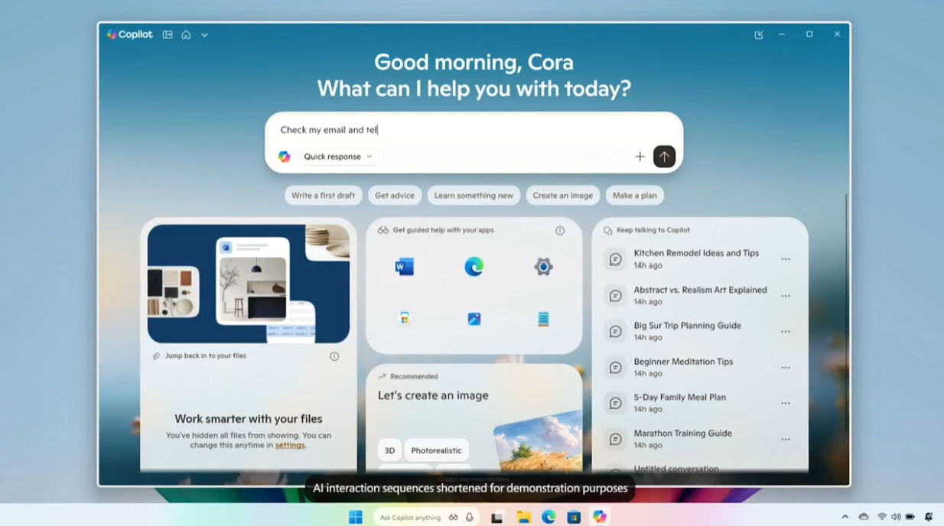The image size is (944, 526).
Task: Select the Create an image chip
Action: point(562,196)
